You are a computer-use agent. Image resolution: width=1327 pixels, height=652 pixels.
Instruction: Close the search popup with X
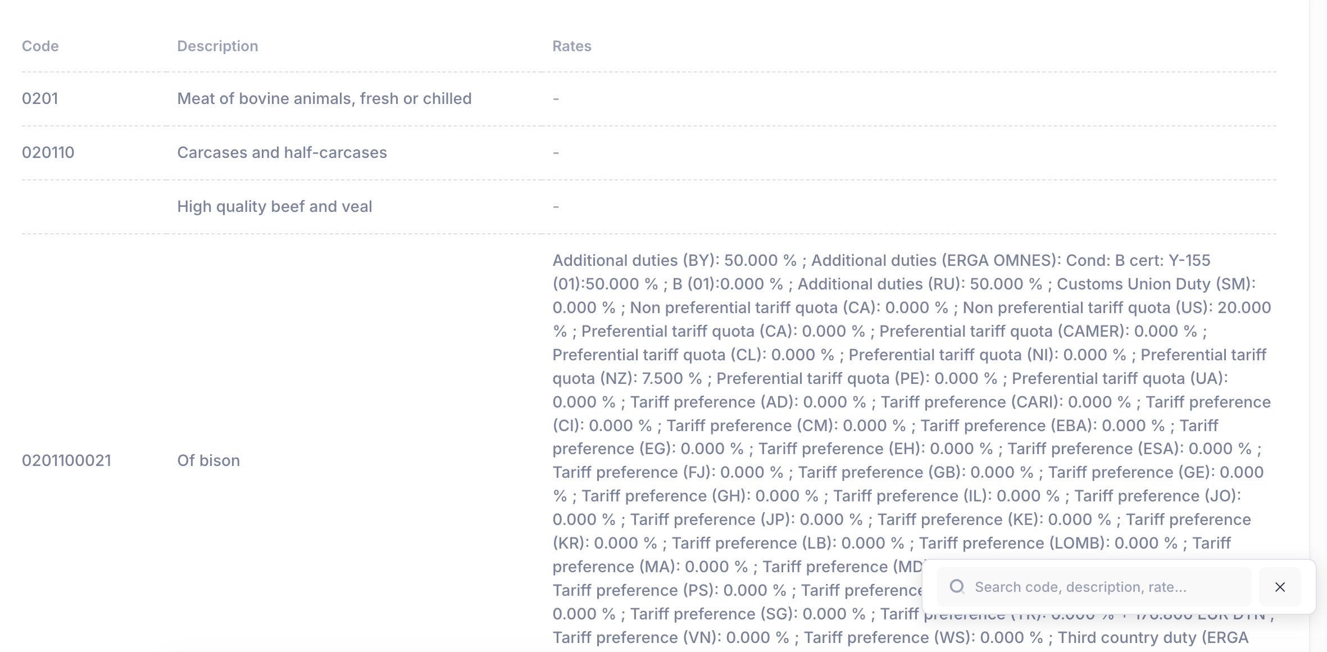pos(1280,587)
